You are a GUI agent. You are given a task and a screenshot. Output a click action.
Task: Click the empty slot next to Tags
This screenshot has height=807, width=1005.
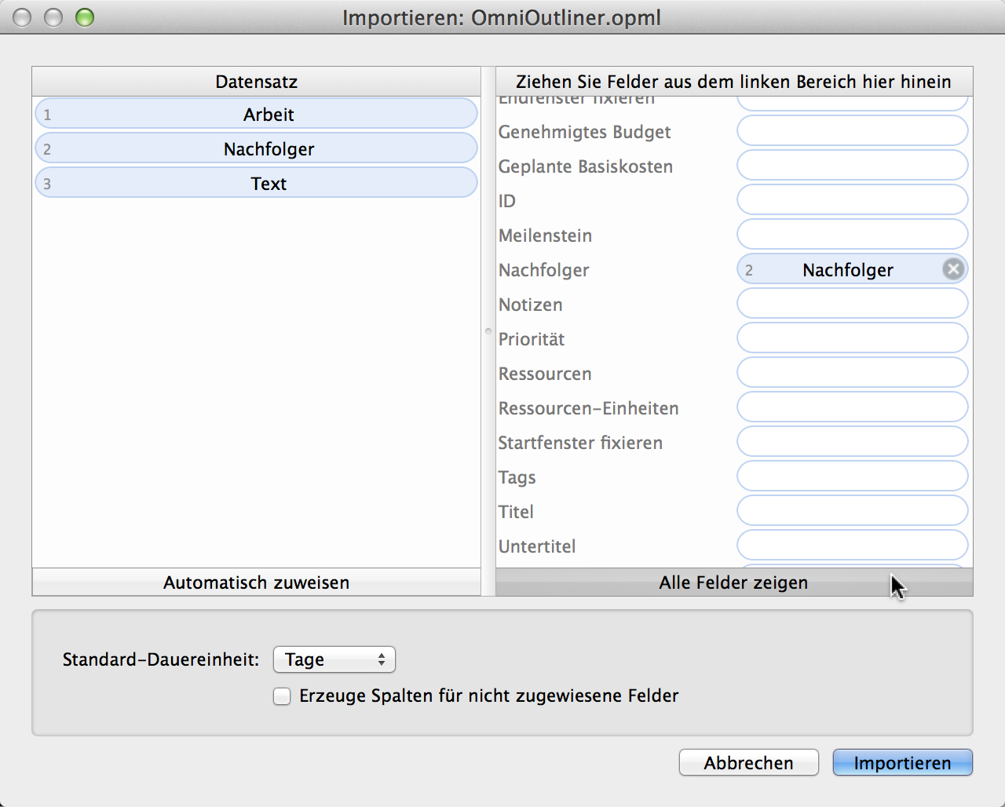tap(853, 477)
